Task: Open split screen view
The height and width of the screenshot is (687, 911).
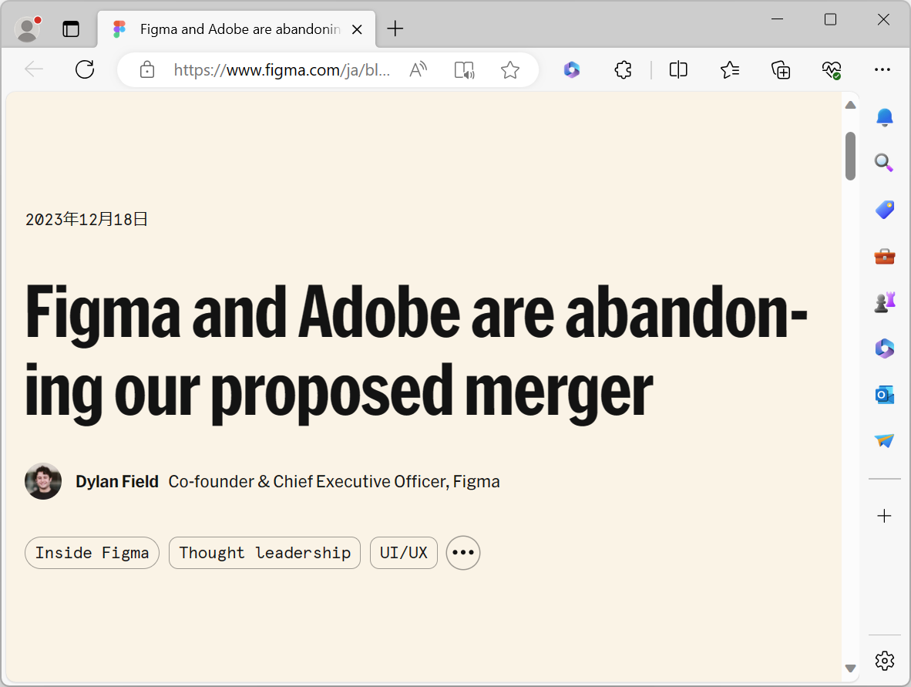Action: 678,69
